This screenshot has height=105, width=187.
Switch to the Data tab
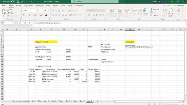pyautogui.click(x=48, y=6)
